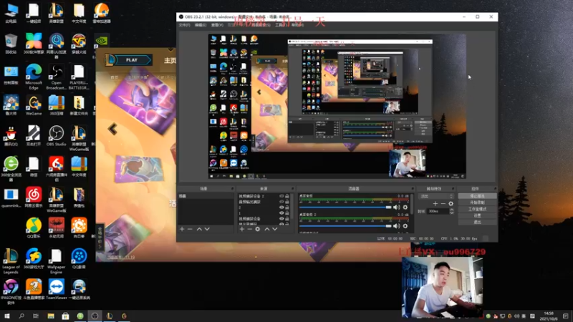Toggle eye icon for source named 1
Screen dimensions: 573x322
pyautogui.click(x=281, y=213)
